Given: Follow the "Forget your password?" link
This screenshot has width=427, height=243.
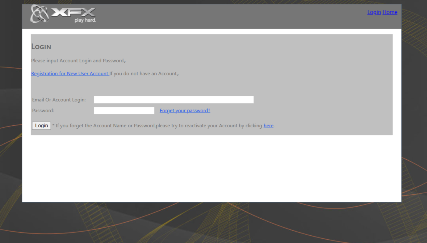Looking at the screenshot, I should click(185, 111).
